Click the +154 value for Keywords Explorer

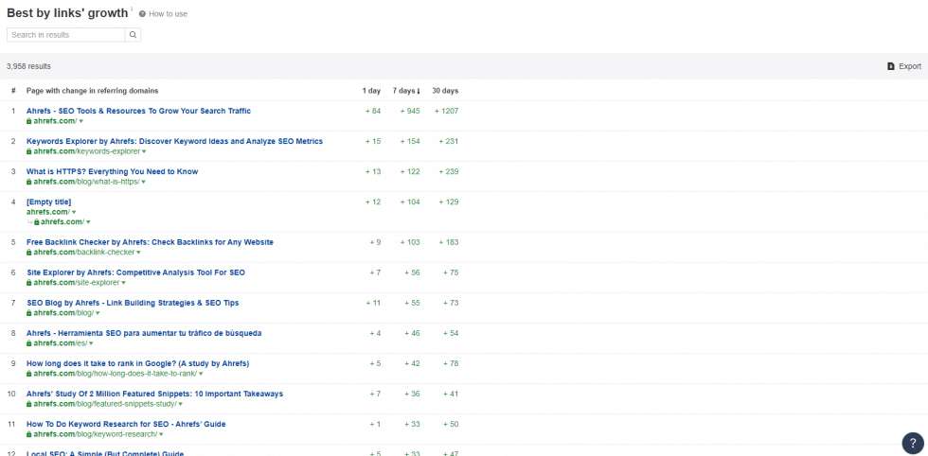coord(409,141)
